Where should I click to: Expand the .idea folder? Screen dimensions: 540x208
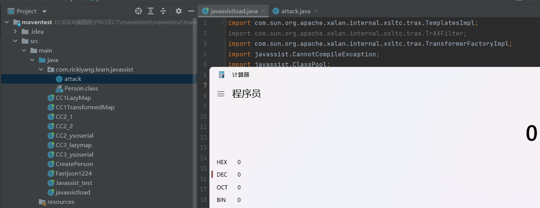point(15,32)
